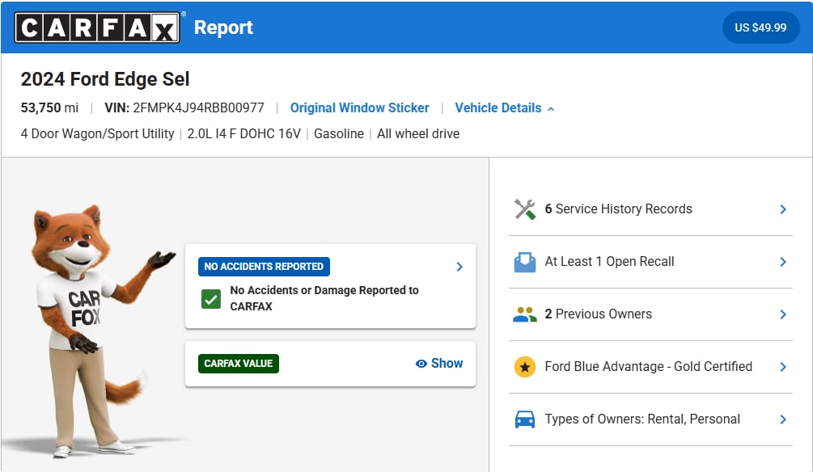Viewport: 813px width, 472px height.
Task: Show the CARFAX Value
Action: tap(439, 363)
